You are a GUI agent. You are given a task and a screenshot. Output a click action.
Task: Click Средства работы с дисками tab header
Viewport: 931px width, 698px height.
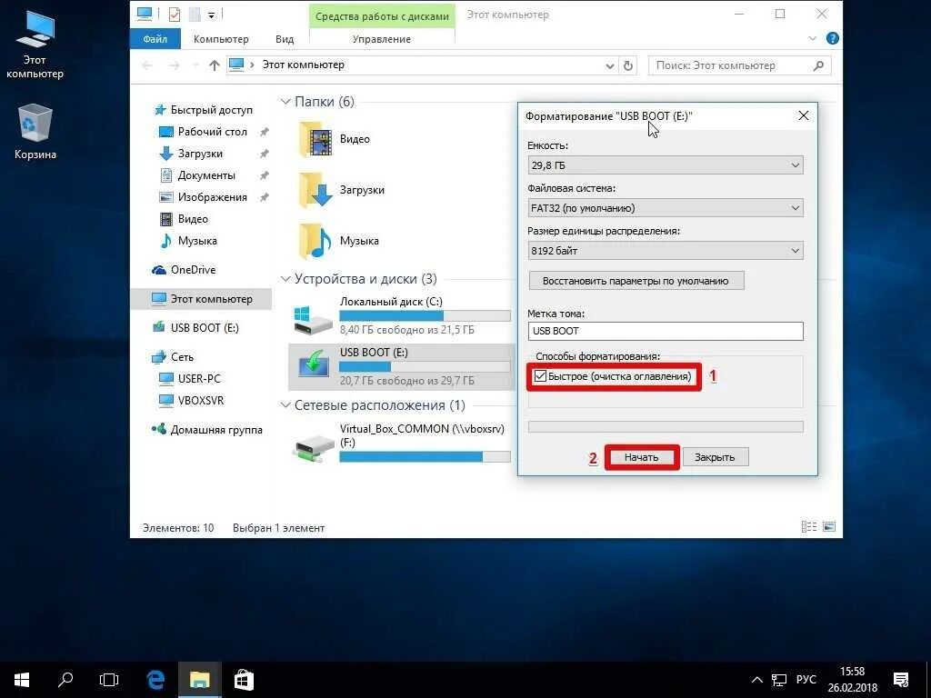pos(383,16)
